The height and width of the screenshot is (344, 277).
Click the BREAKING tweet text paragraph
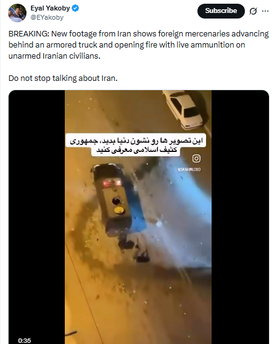click(x=138, y=44)
